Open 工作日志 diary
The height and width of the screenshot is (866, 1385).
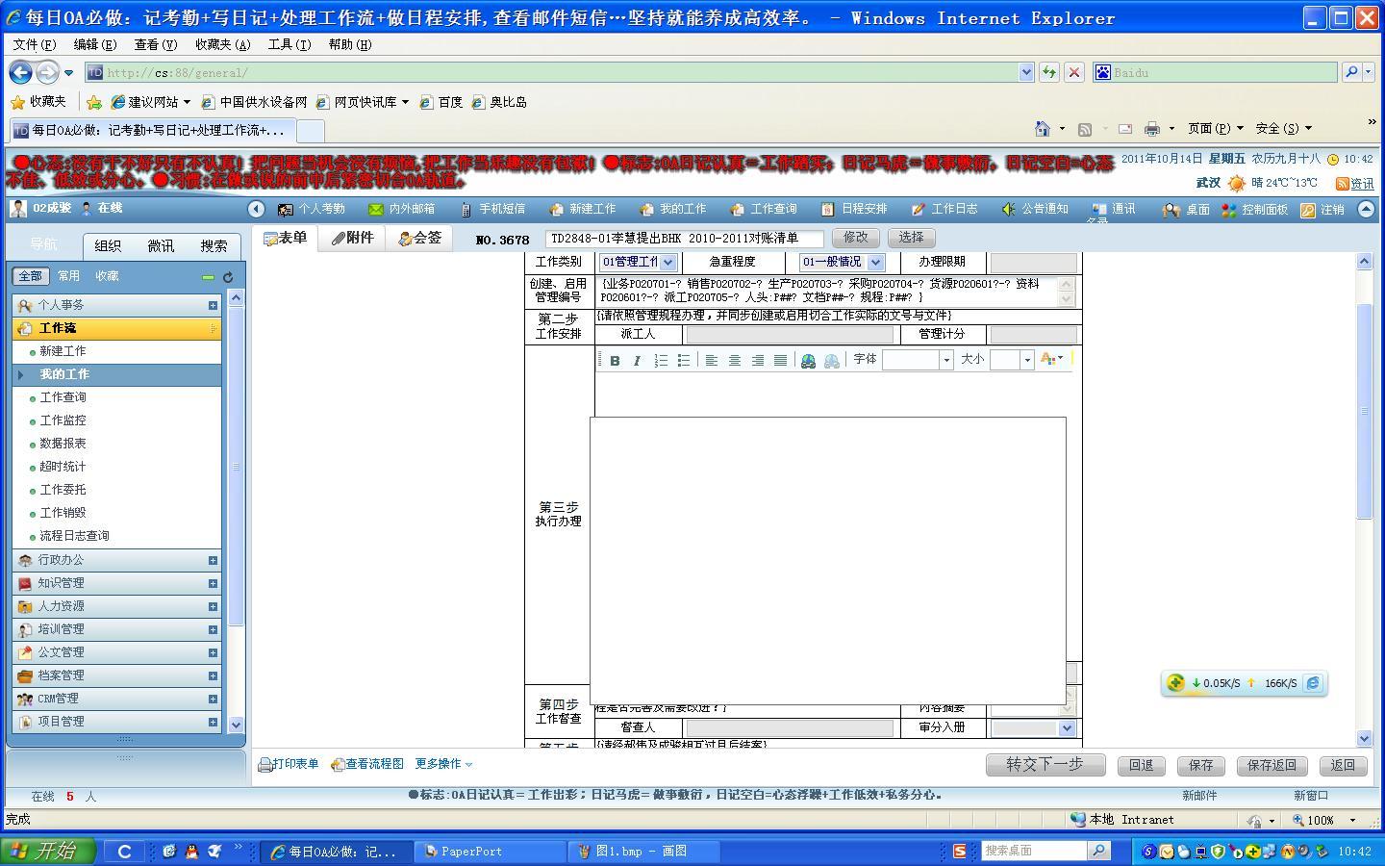944,209
